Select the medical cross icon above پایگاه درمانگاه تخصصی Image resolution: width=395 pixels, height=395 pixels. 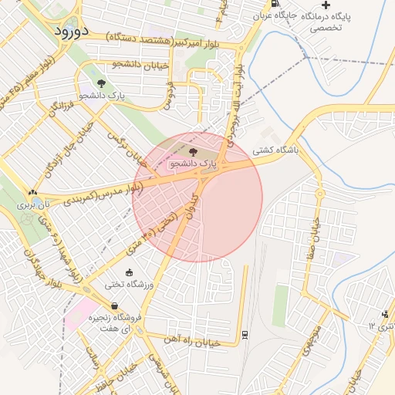326,5
